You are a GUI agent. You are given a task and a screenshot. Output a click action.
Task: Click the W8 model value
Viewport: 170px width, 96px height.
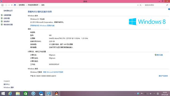[x=50, y=35]
